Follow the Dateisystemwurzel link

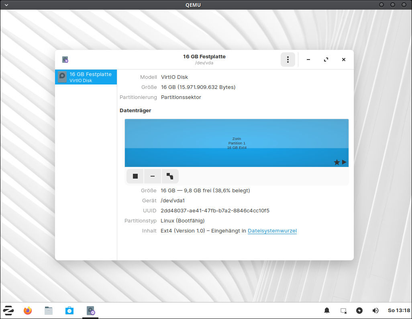pos(272,231)
